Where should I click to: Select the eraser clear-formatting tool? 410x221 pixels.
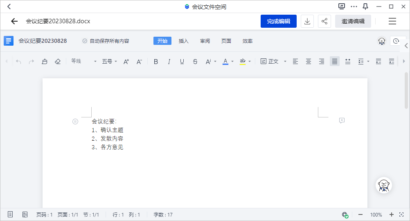point(58,62)
